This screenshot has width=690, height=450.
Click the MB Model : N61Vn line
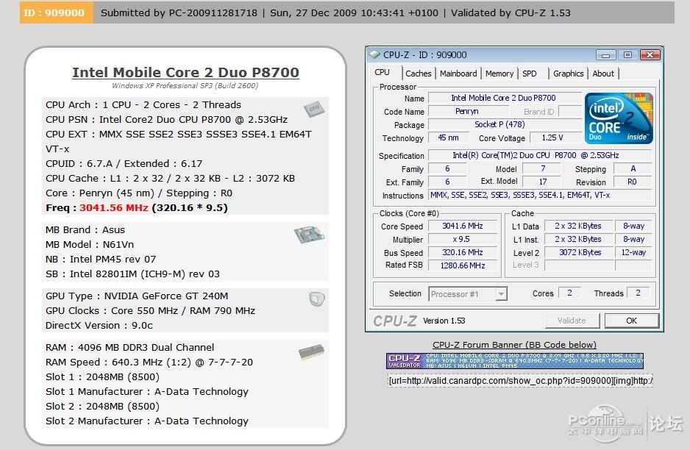point(90,245)
